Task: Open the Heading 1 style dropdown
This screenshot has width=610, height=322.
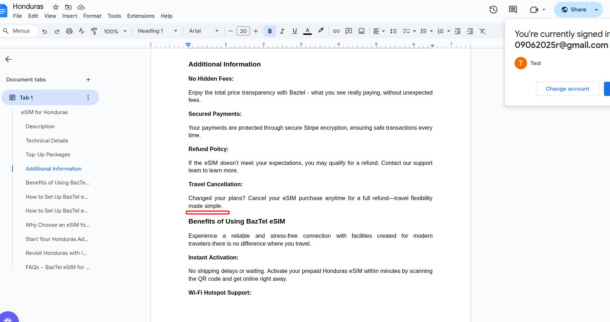Action: [x=157, y=31]
